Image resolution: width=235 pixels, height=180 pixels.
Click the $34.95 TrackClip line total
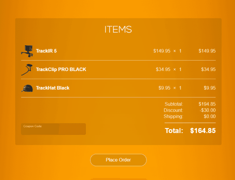(208, 69)
